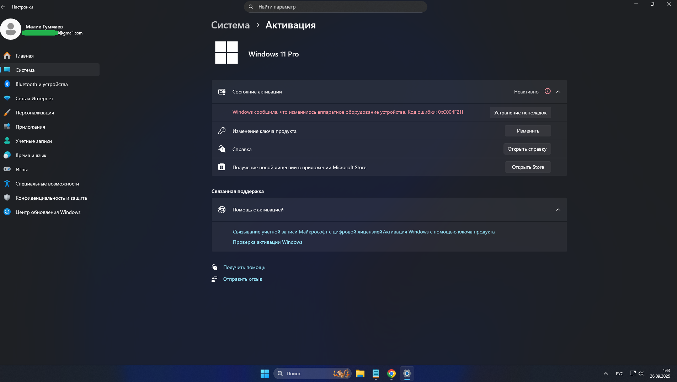Screen dimensions: 677x382
Task: Click the Отправить отзыв link
Action: [243, 279]
